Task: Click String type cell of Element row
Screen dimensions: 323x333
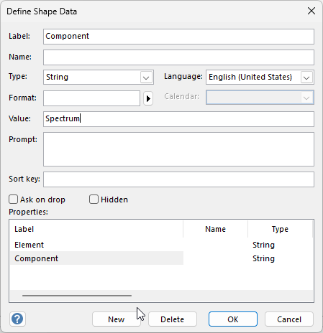Action: point(263,245)
